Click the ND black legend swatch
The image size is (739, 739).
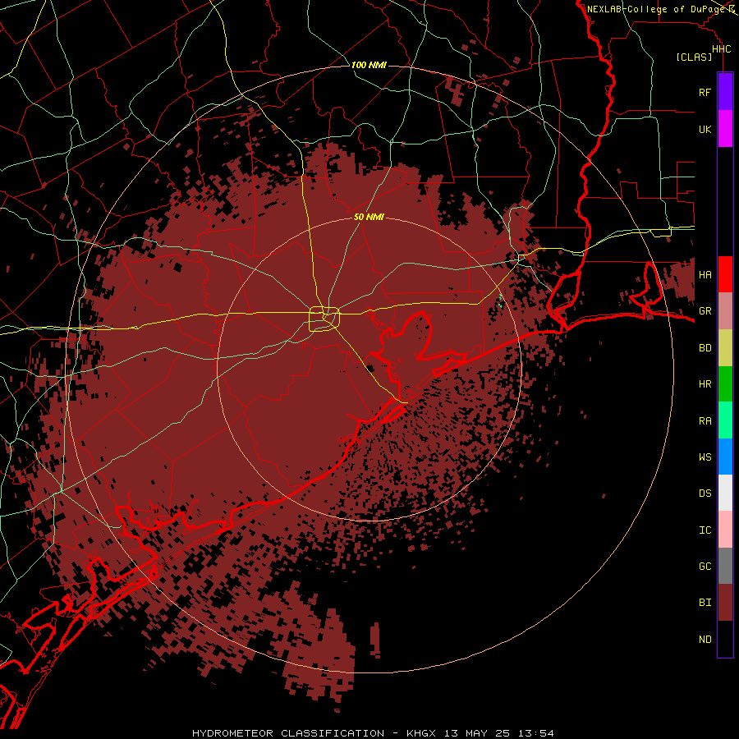(x=725, y=639)
